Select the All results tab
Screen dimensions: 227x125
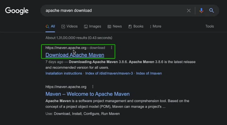point(50,26)
